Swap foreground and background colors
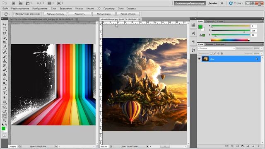The image size is (265, 149). [6, 125]
